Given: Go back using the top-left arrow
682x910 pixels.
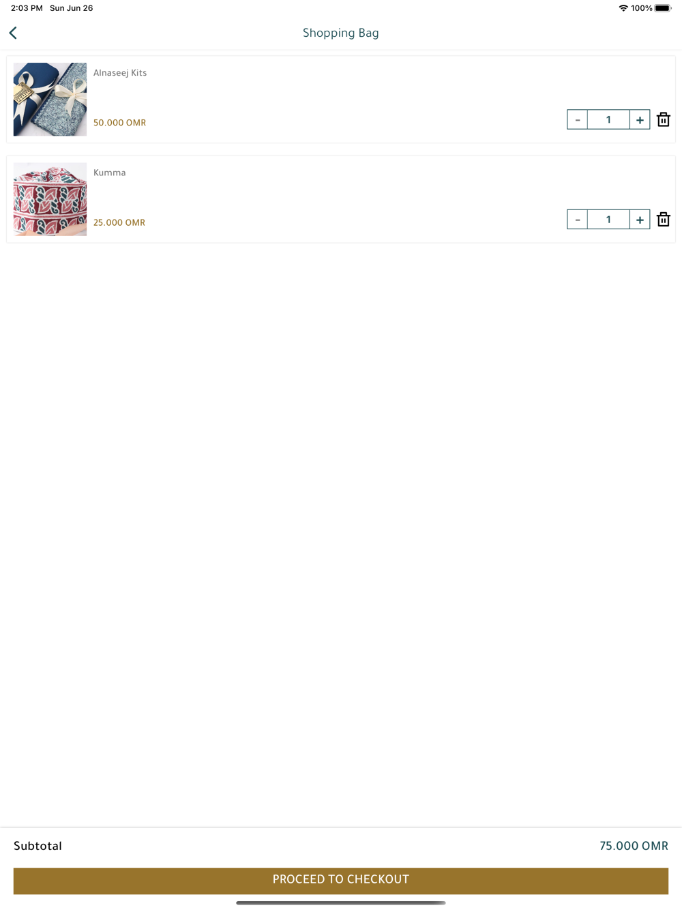Looking at the screenshot, I should (x=13, y=33).
